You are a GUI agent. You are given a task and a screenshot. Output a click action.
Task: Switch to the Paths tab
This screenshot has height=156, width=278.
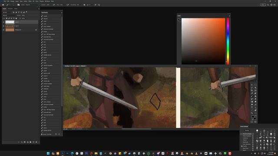(16, 9)
